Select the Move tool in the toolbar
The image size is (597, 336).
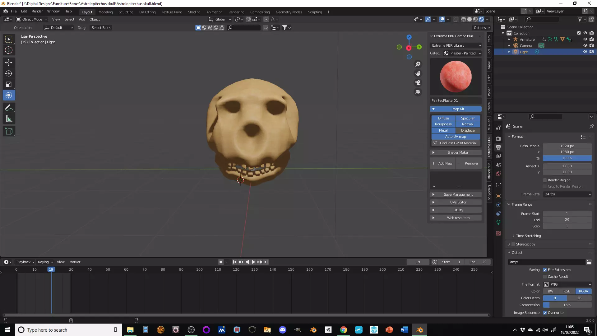(9, 63)
